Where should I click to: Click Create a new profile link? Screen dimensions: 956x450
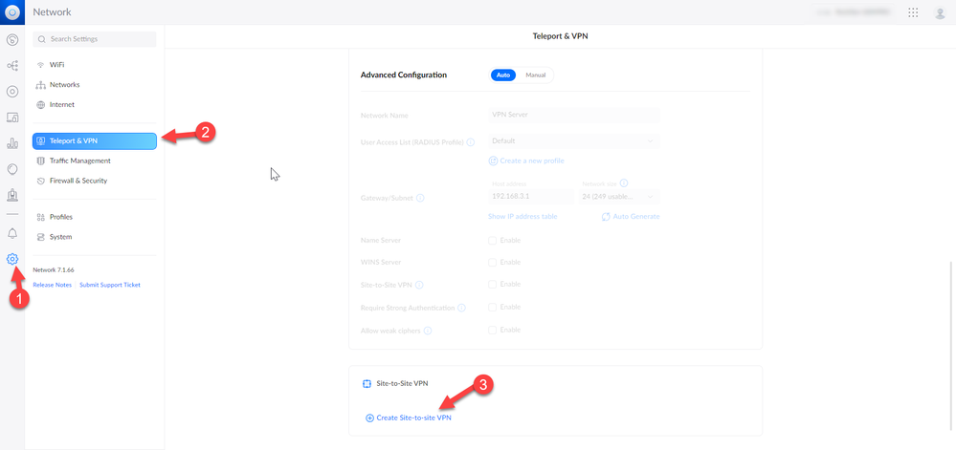526,161
